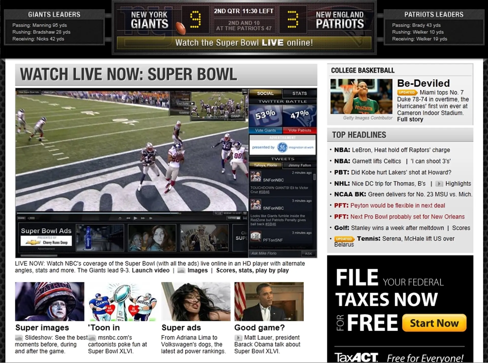Click the NHL Highlights video icon
The height and width of the screenshot is (363, 488).
click(439, 184)
